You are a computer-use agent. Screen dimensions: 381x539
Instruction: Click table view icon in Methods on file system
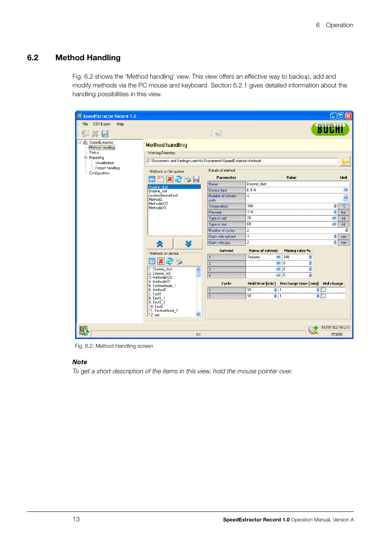tap(152, 179)
